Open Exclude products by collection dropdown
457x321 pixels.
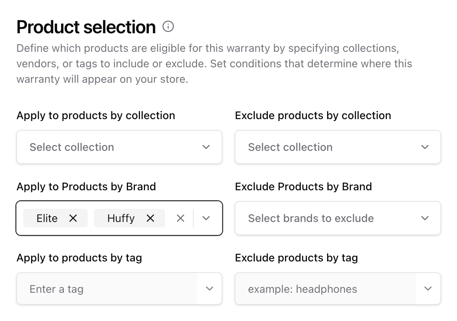(338, 147)
